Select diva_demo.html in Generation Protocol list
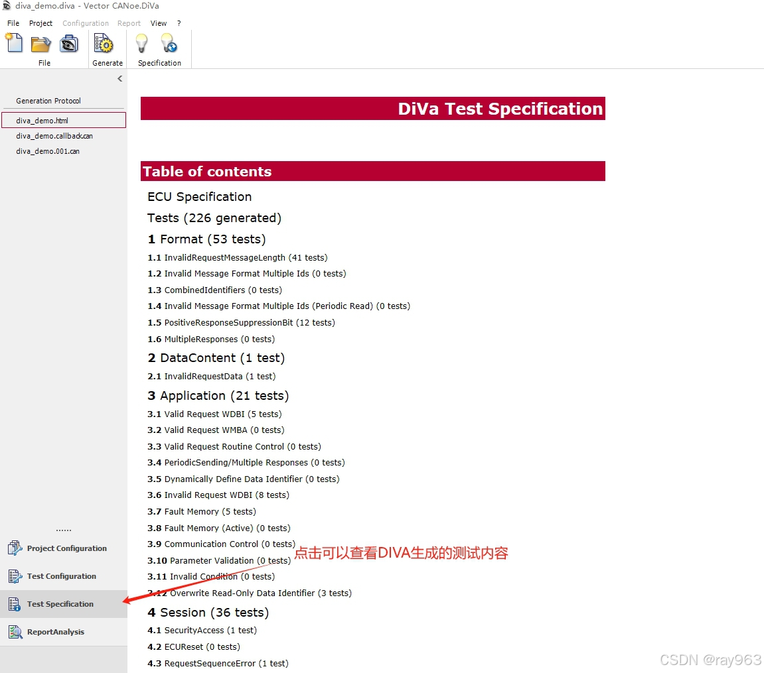 click(63, 120)
